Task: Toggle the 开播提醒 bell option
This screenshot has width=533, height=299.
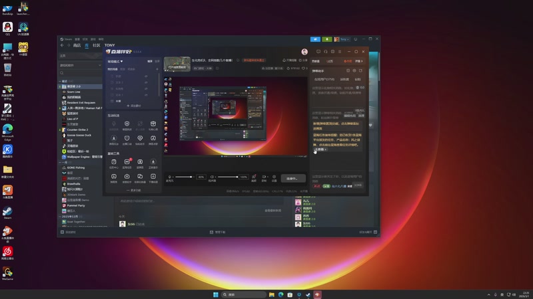Action: (x=290, y=60)
